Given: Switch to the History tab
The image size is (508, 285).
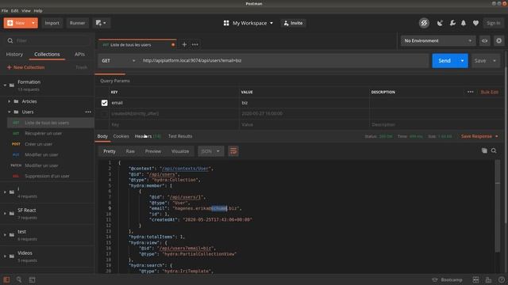Looking at the screenshot, I should (x=14, y=55).
